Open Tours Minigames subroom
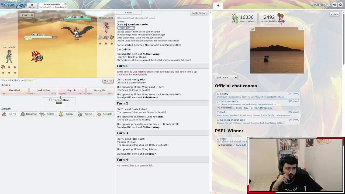The width and height of the screenshot is (345, 194). 261,108
